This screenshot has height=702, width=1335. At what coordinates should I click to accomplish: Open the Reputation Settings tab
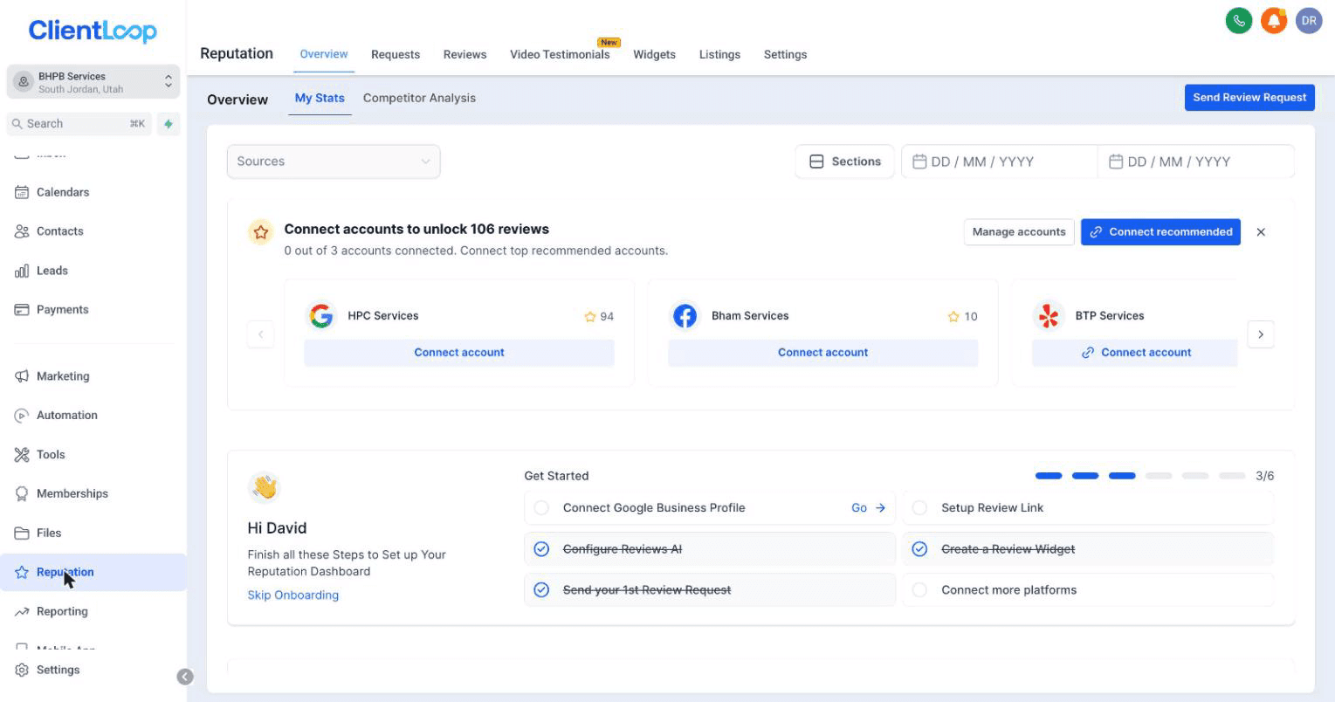pyautogui.click(x=785, y=54)
